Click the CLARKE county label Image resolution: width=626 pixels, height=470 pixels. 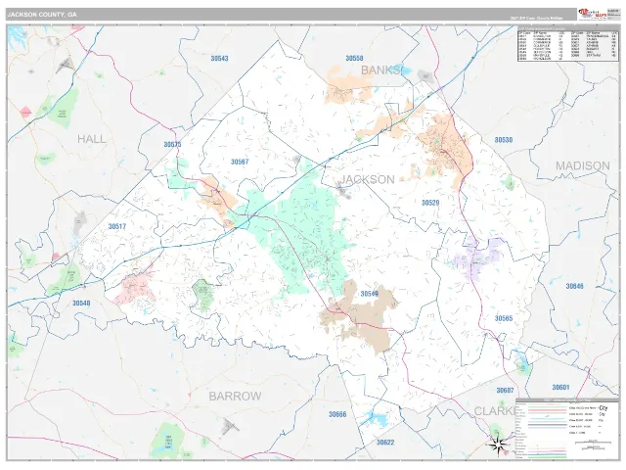pos(495,411)
